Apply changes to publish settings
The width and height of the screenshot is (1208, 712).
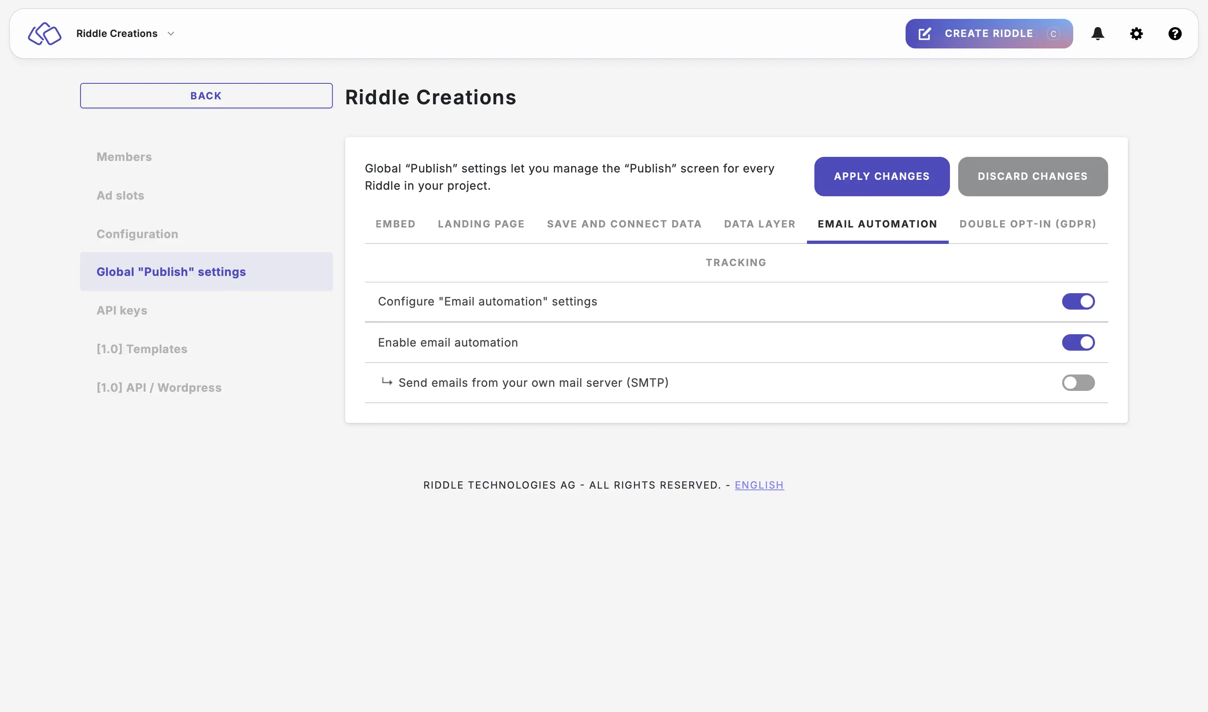tap(881, 176)
